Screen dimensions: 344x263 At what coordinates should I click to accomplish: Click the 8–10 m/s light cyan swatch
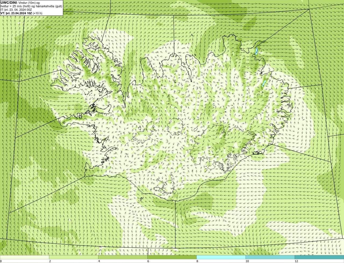tap(221, 257)
